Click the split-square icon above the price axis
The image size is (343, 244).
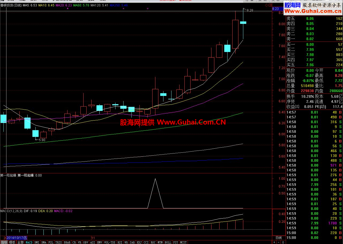[270, 5]
